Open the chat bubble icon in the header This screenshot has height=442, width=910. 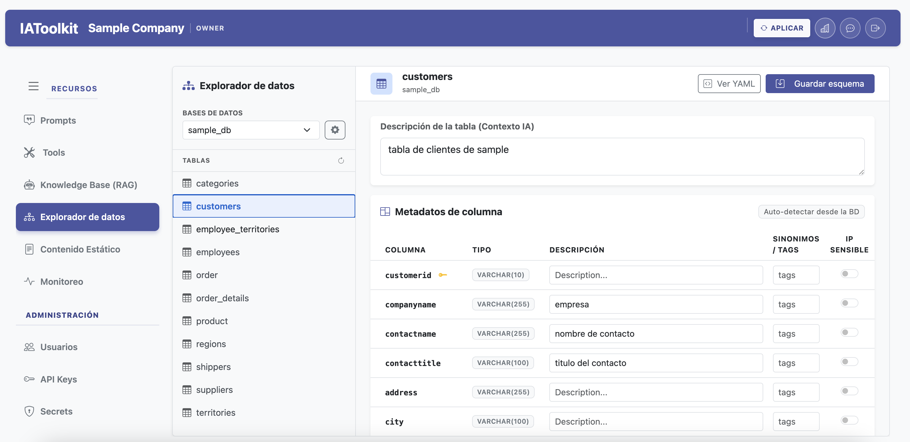850,28
